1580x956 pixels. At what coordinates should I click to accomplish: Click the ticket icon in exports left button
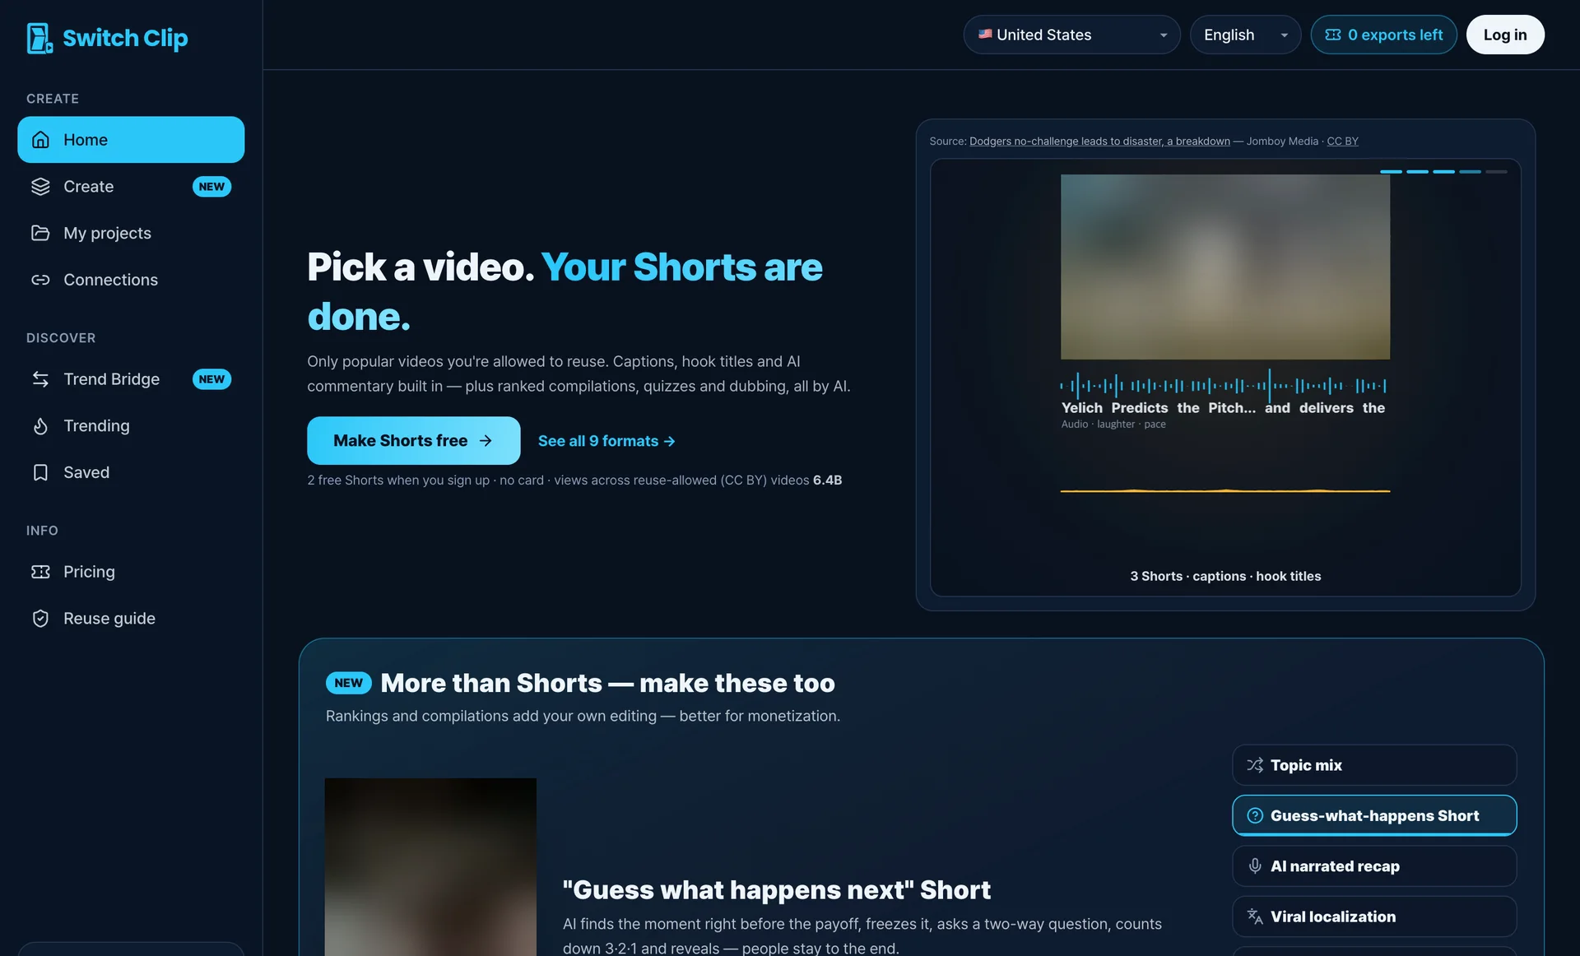pos(1333,35)
